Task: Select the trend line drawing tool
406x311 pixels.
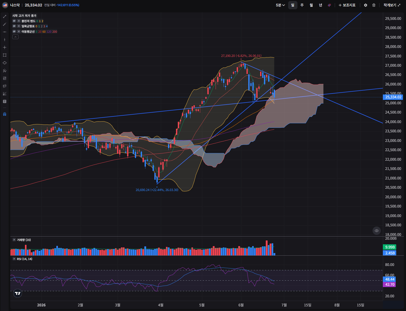Action: (5, 16)
